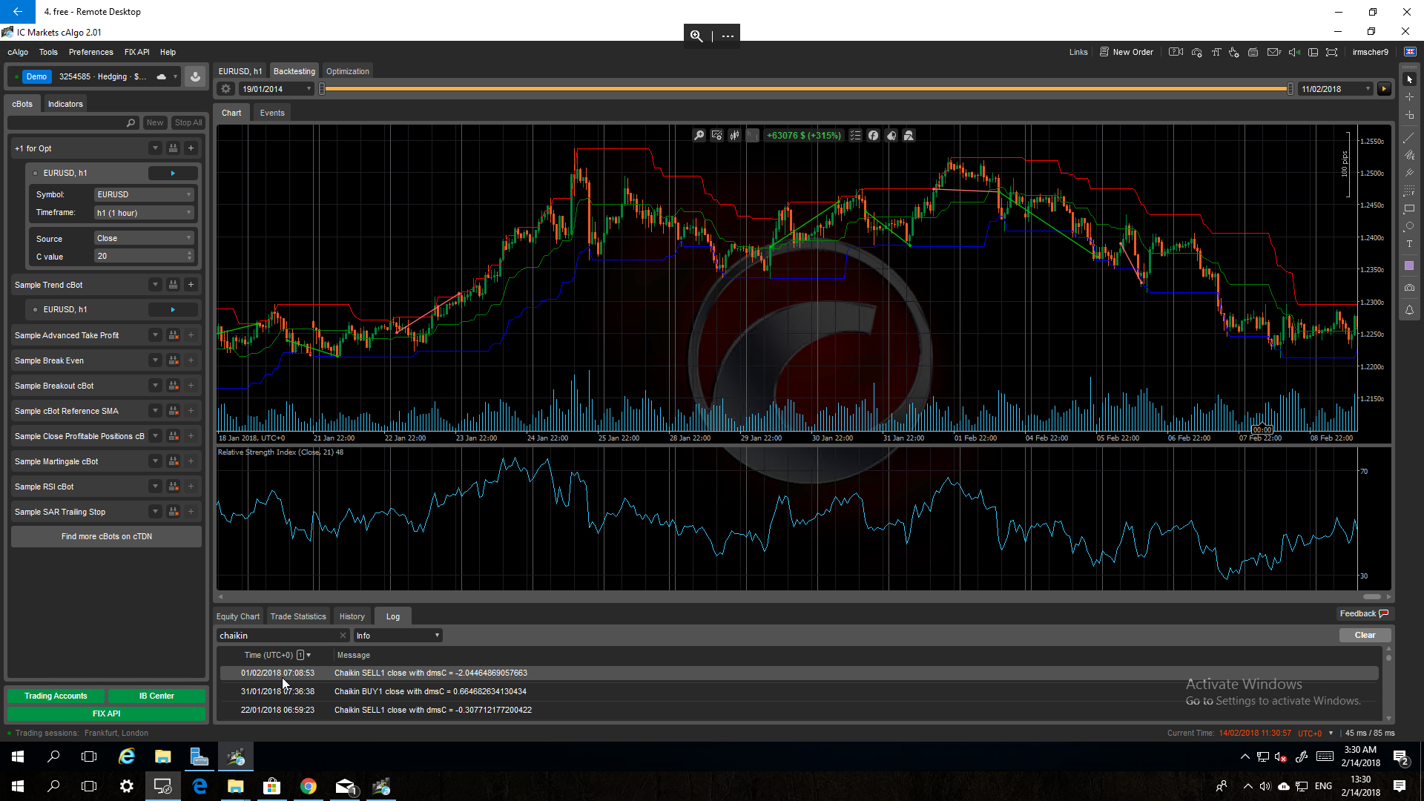1424x801 pixels.
Task: Open the Events tab
Action: pos(272,113)
